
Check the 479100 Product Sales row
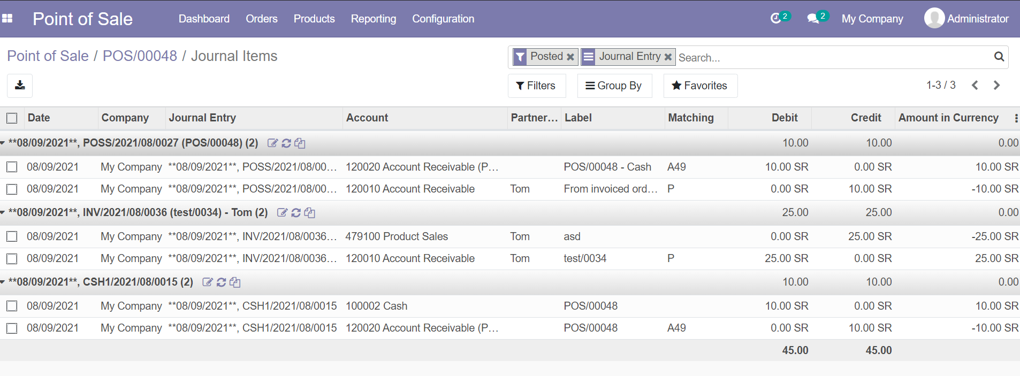12,236
